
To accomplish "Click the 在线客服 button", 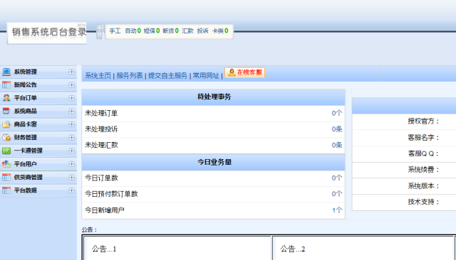I will coord(245,72).
